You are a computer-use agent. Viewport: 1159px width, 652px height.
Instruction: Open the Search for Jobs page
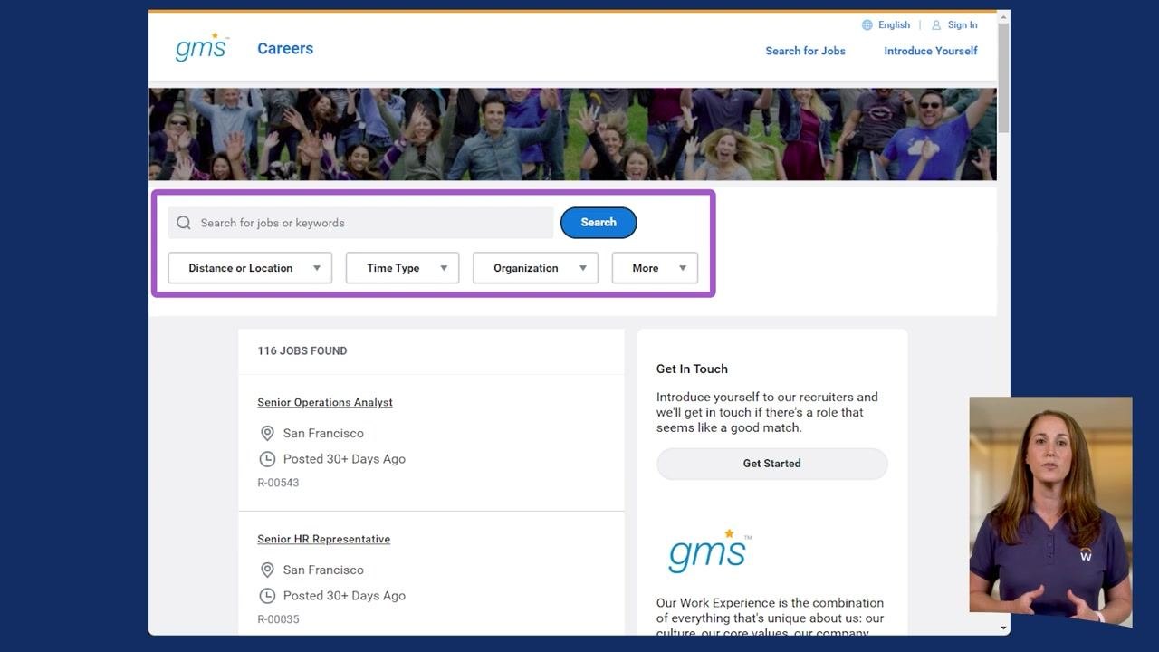coord(805,51)
